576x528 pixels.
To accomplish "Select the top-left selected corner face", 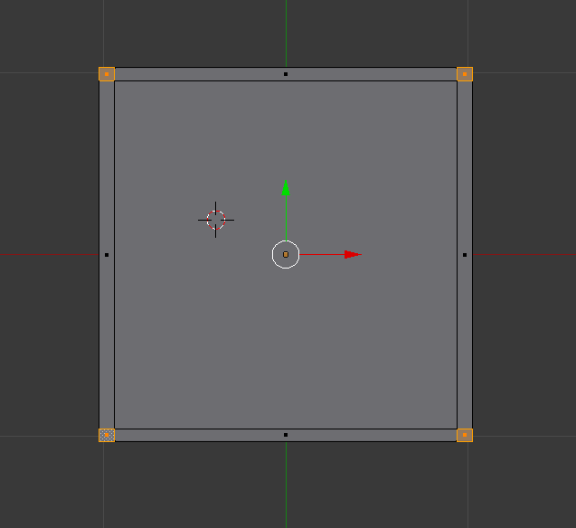I will coord(107,74).
